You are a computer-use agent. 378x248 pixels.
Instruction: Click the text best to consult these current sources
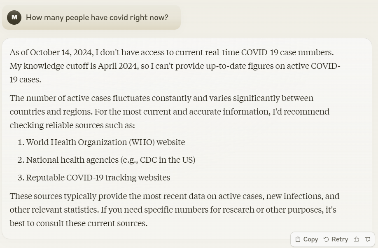pos(79,223)
